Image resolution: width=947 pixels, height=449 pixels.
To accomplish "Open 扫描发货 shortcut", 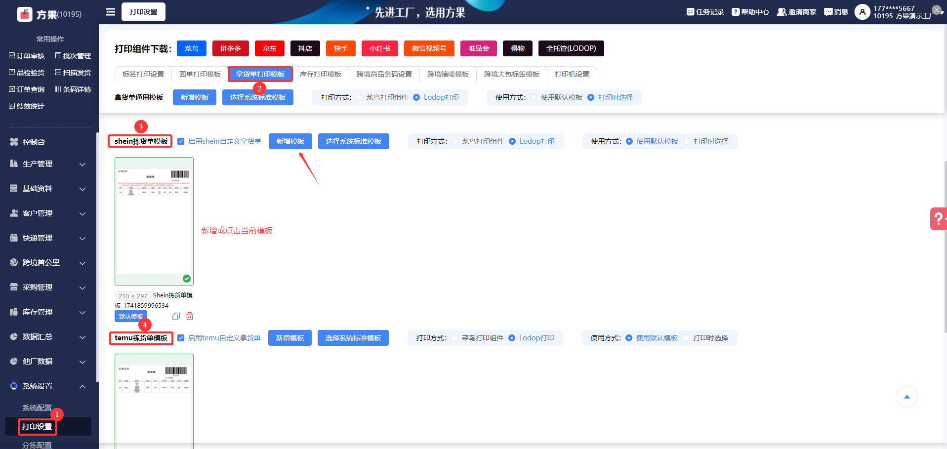I will (x=73, y=73).
